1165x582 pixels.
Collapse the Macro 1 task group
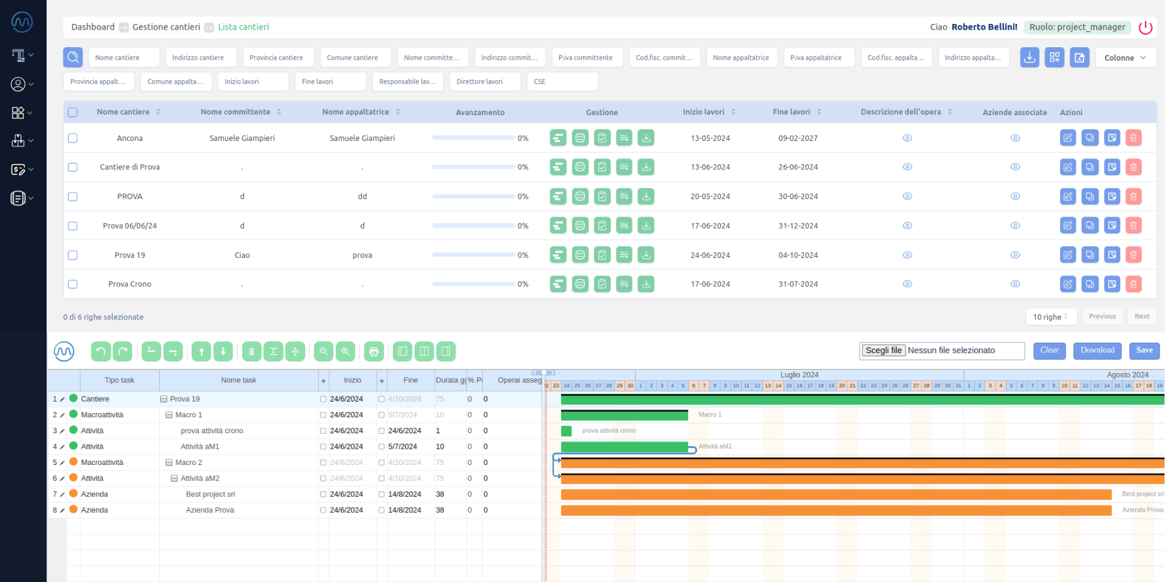coord(169,415)
